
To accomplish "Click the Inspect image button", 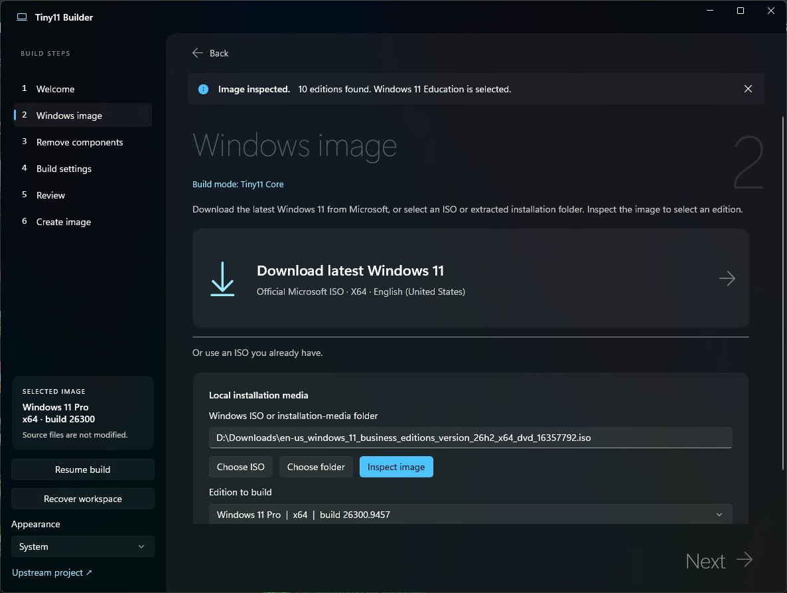I will pos(396,467).
